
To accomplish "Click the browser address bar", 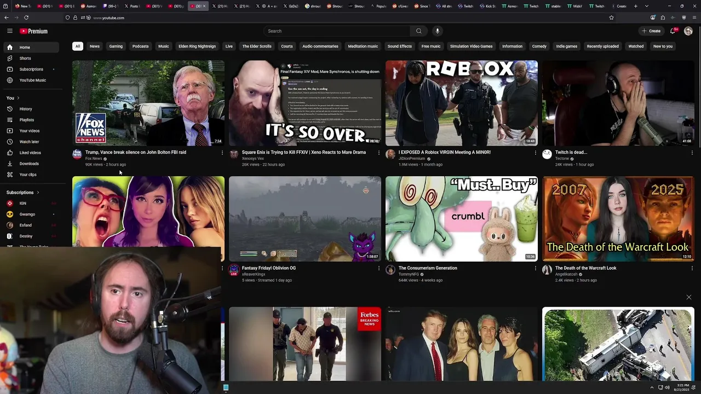I will coord(350,18).
